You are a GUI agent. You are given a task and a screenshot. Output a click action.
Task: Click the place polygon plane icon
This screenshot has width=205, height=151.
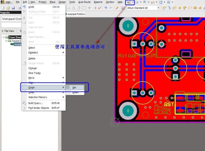(x=200, y=8)
